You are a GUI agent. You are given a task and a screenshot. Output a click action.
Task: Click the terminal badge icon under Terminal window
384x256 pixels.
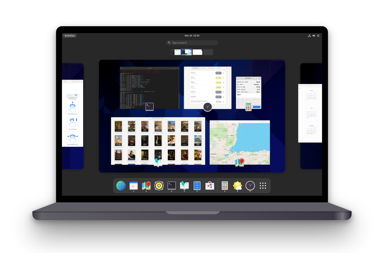click(x=149, y=106)
